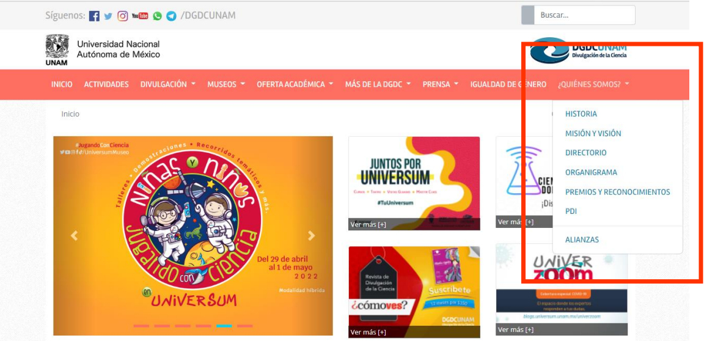715x341 pixels.
Task: Open the Jugando con Ciencia banner
Action: point(193,236)
